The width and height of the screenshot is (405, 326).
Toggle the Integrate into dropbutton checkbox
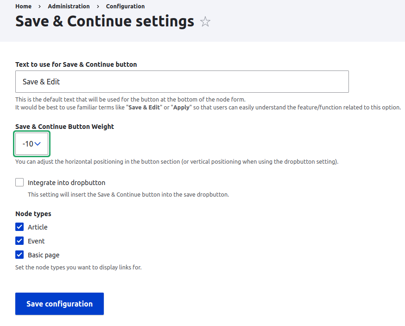click(x=19, y=182)
